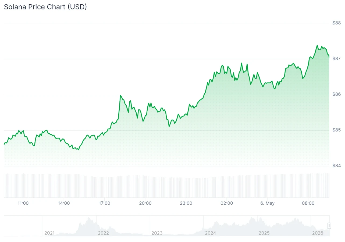Click the 17:00 time axis label
Viewport: 345px width, 242px height.
[x=104, y=203]
